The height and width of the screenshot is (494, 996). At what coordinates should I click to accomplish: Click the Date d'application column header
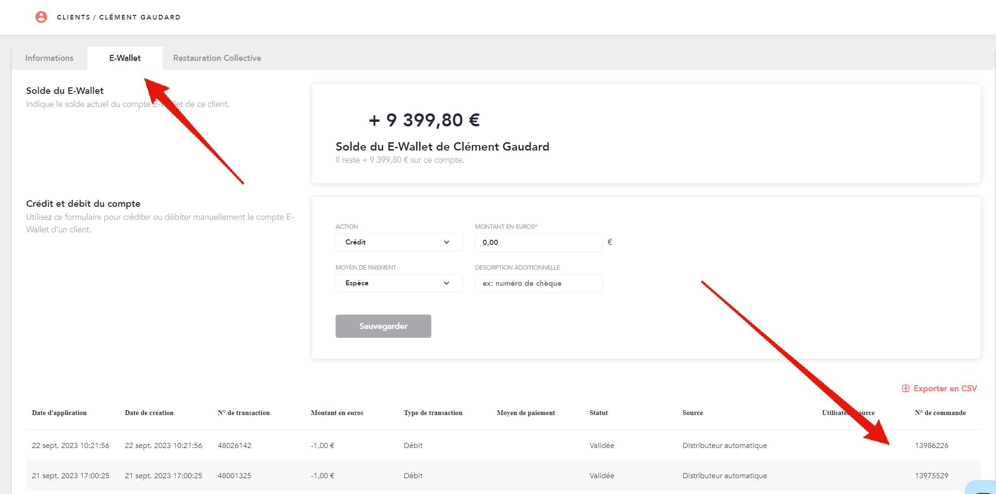(x=59, y=413)
